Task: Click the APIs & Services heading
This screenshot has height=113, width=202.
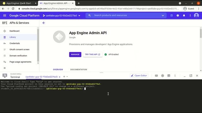Action: 19,23
